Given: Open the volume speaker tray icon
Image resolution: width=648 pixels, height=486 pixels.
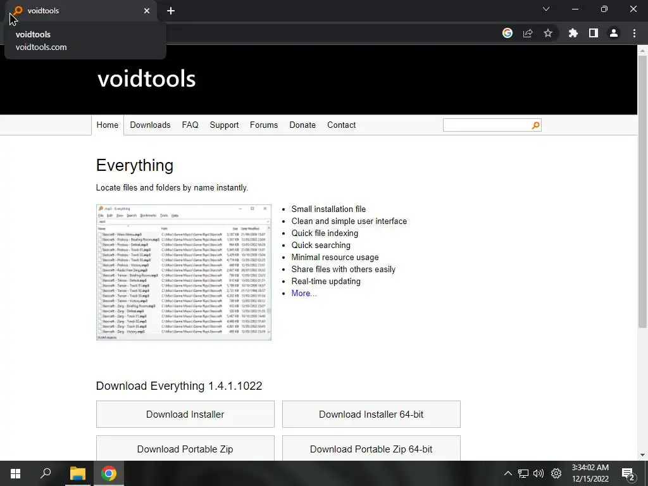Looking at the screenshot, I should 539,473.
